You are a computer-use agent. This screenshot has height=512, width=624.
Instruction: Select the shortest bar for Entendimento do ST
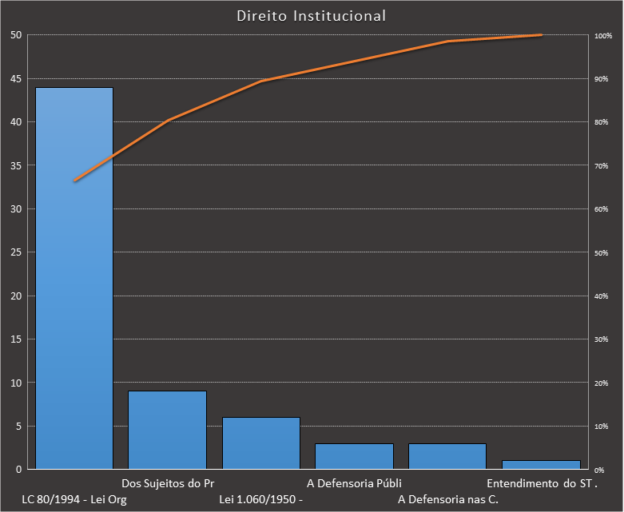(541, 465)
